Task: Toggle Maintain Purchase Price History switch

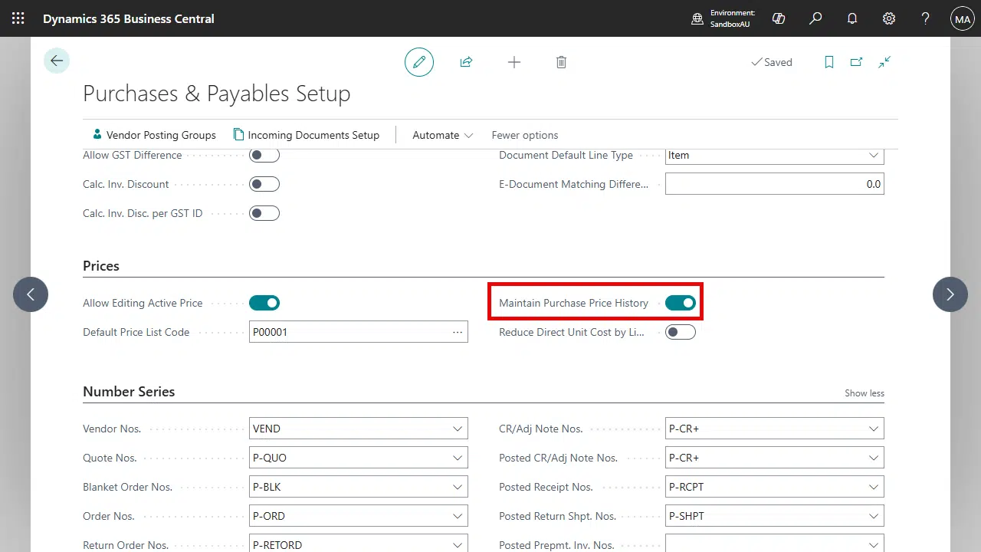Action: (x=680, y=303)
